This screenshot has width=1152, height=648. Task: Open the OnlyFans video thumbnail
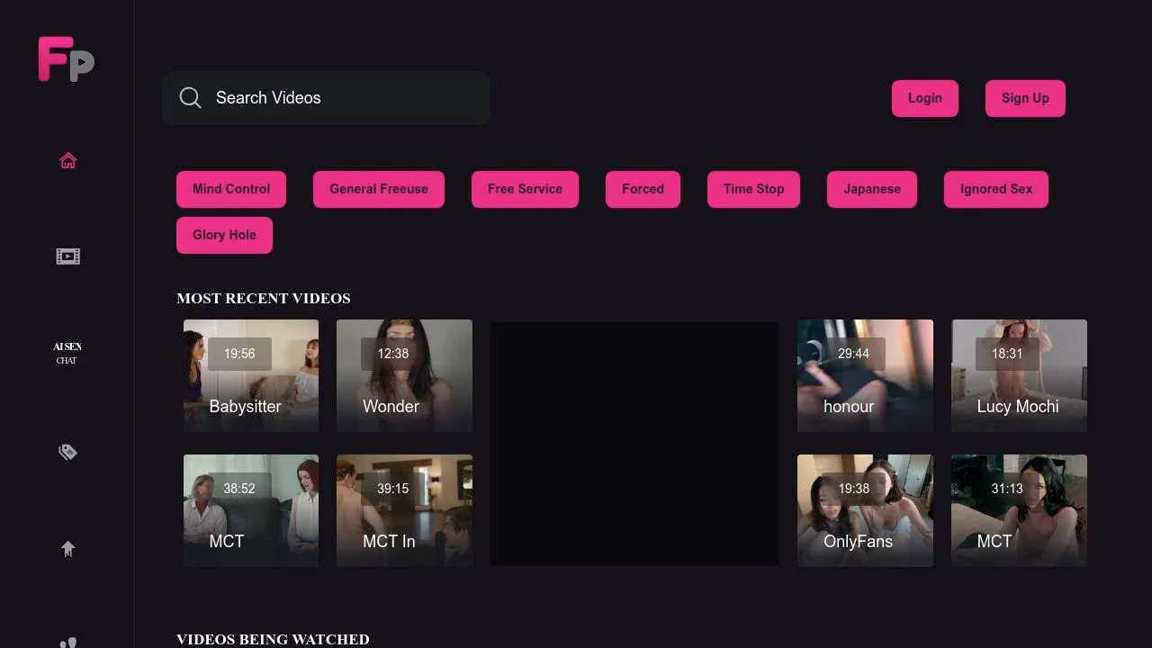click(864, 510)
